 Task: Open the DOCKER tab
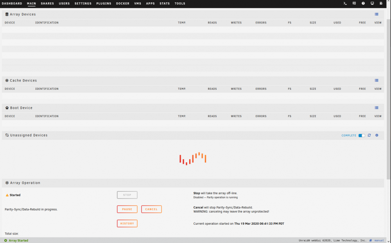[123, 4]
